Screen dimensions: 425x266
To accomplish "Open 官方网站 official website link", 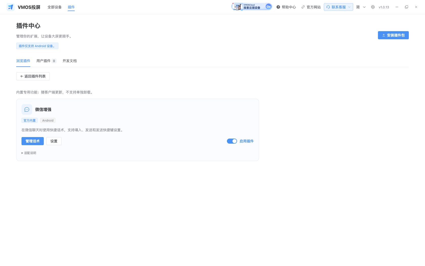I will tap(311, 7).
